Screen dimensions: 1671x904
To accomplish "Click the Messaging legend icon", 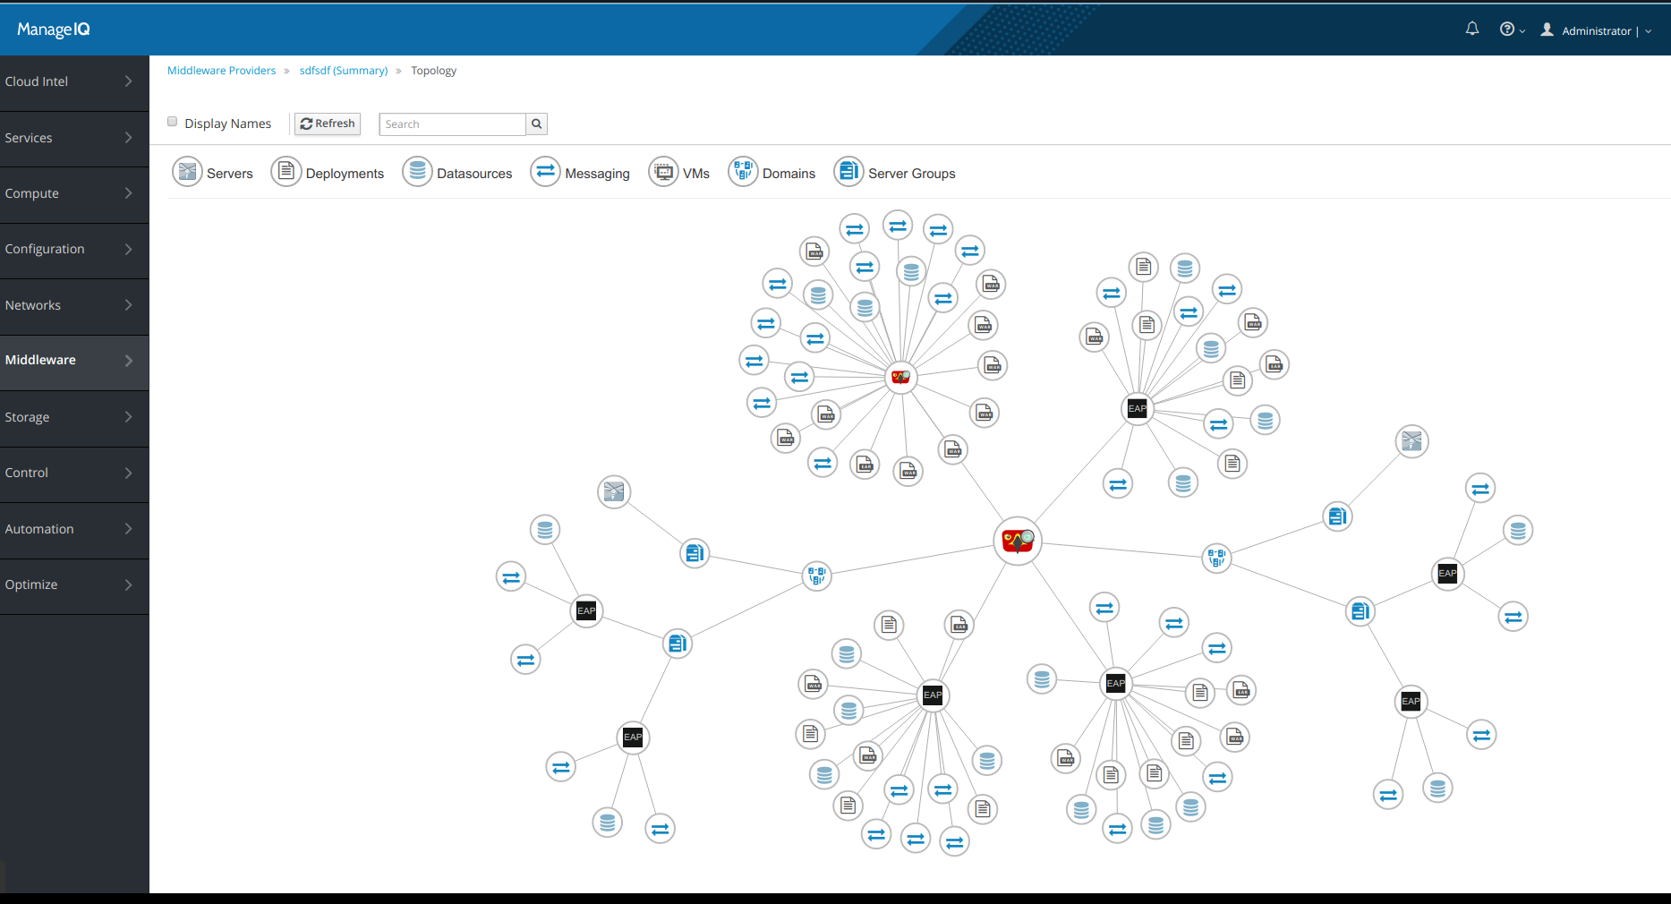I will pos(545,172).
